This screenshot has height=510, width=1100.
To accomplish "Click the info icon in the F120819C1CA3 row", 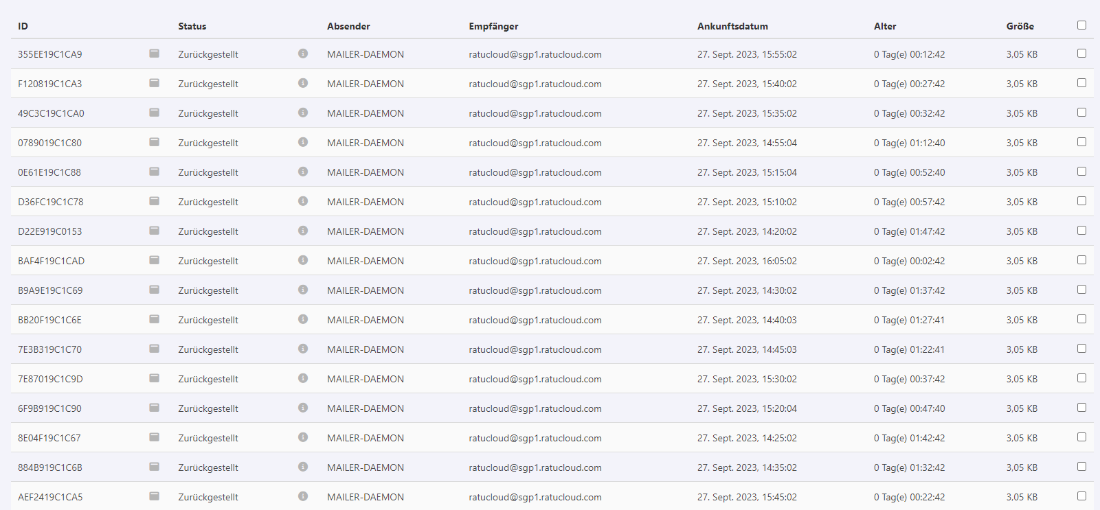I will point(303,83).
